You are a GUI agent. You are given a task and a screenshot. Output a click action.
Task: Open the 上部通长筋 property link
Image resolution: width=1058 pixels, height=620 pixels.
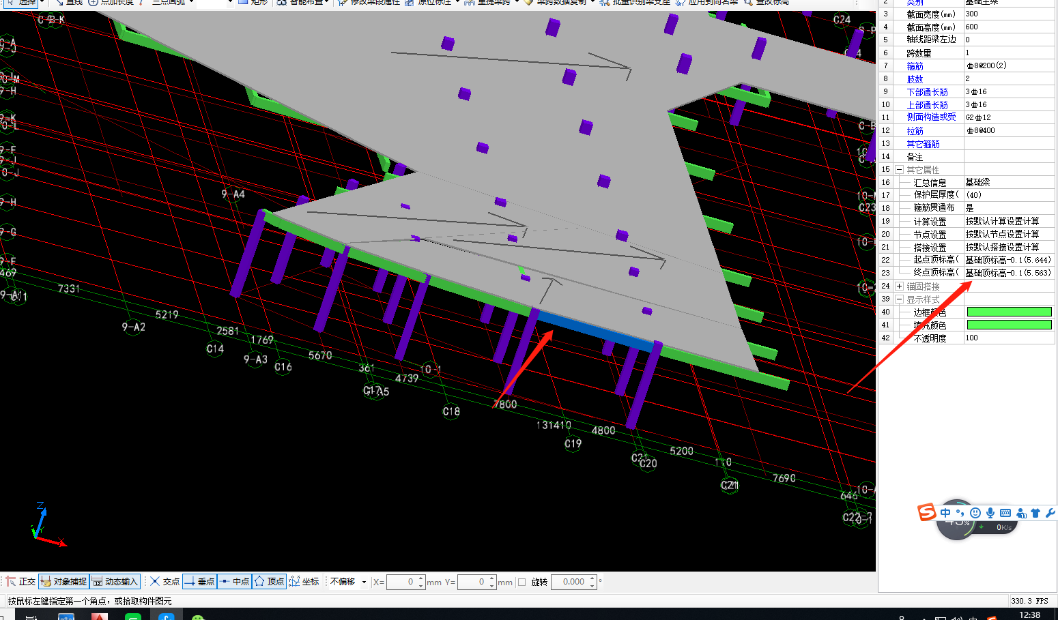(x=927, y=105)
